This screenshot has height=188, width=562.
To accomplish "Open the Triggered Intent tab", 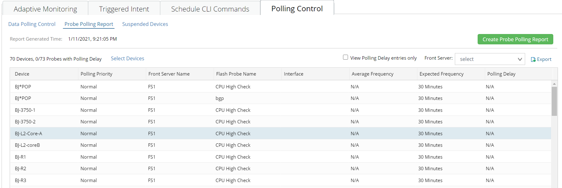I will [x=124, y=9].
